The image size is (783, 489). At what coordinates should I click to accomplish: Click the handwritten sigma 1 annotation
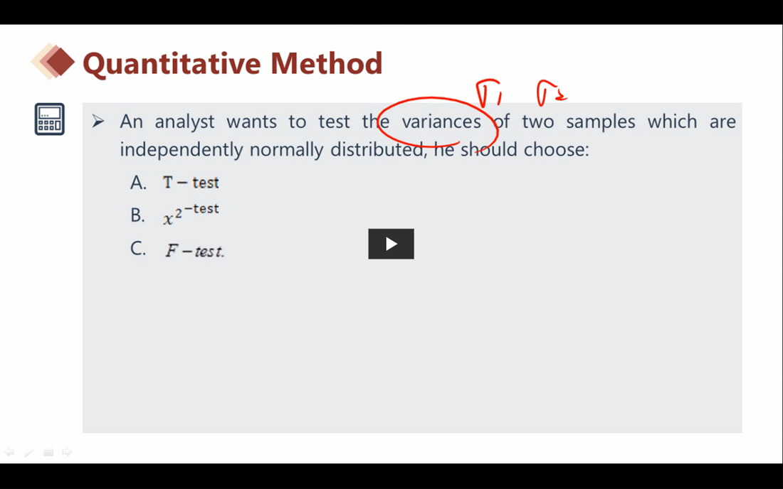pos(489,93)
